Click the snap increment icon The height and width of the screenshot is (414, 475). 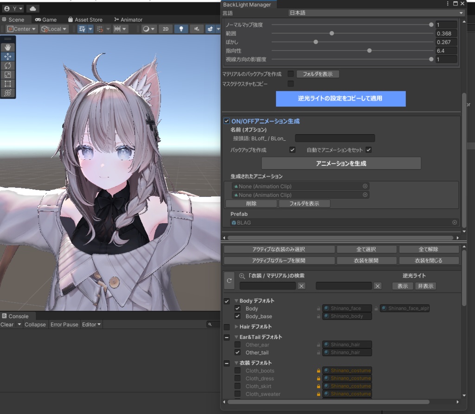coord(100,29)
